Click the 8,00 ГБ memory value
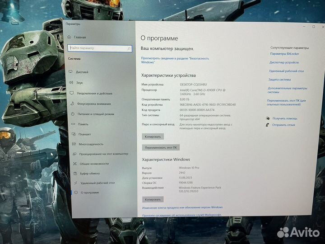 [185, 99]
